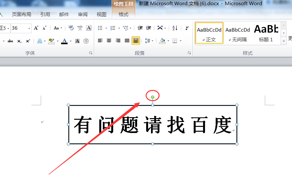Open the 审阅 tab
This screenshot has width=292, height=194.
83,14
